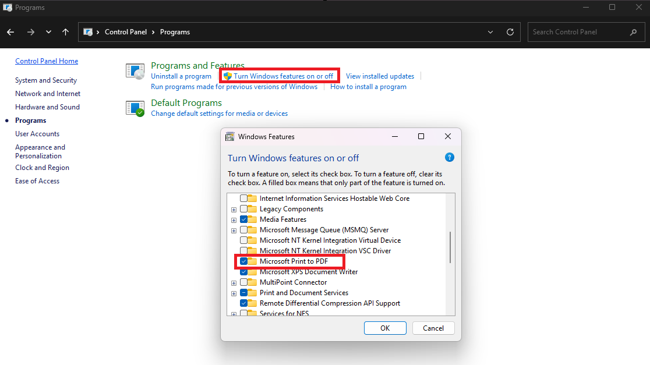This screenshot has width=650, height=365.
Task: Cancel the Windows Features dialog
Action: pos(433,328)
